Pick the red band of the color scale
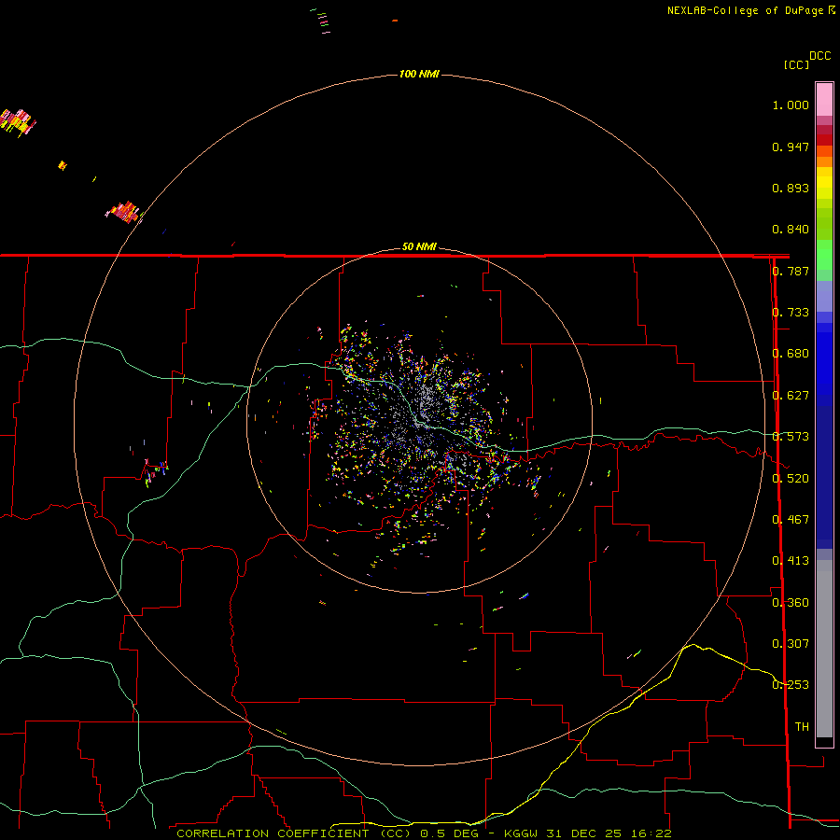Image resolution: width=840 pixels, height=840 pixels. tap(824, 140)
